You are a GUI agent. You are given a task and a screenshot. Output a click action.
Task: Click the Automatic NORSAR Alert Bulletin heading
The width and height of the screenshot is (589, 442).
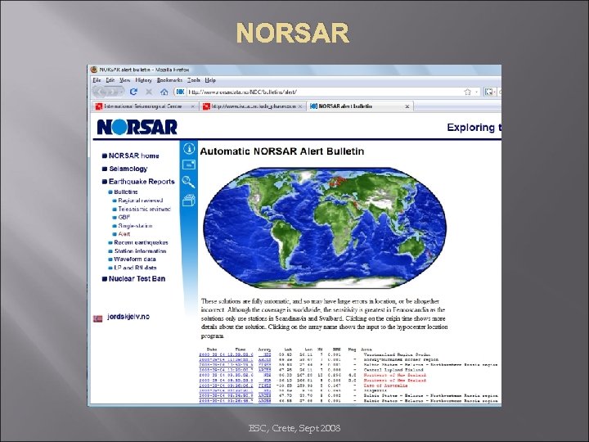[281, 151]
